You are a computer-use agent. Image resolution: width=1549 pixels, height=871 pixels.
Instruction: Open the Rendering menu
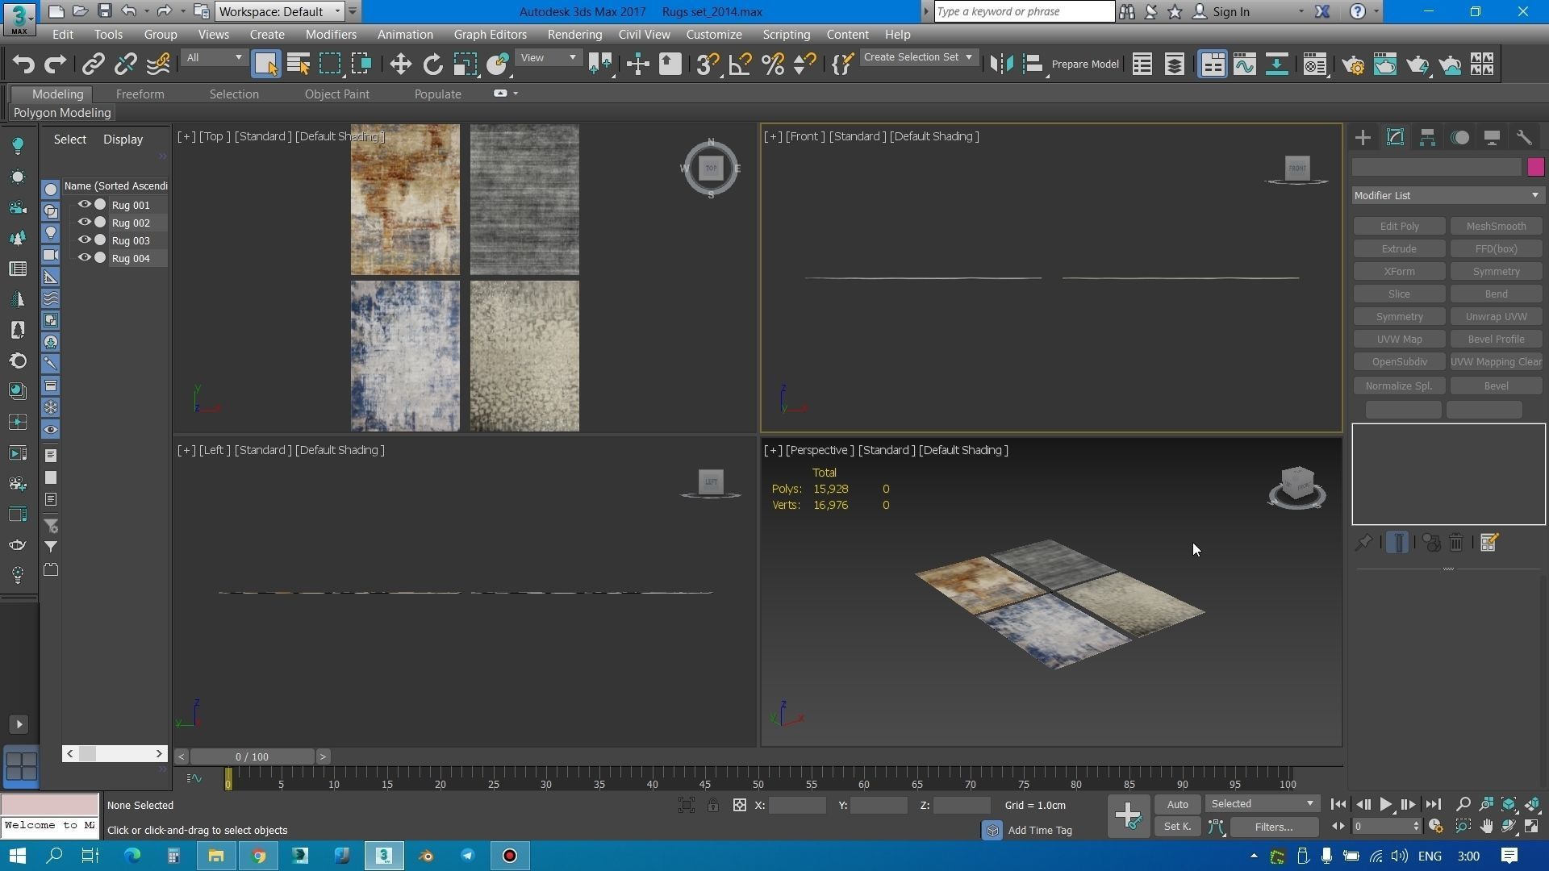tap(574, 35)
